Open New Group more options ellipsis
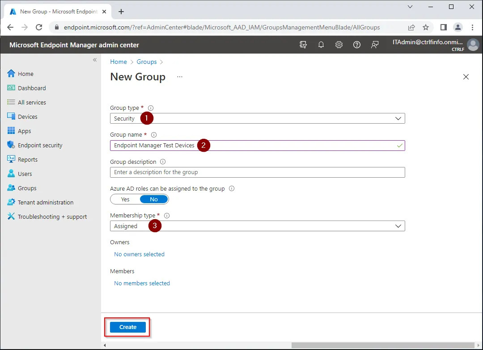Image resolution: width=483 pixels, height=350 pixels. (180, 77)
